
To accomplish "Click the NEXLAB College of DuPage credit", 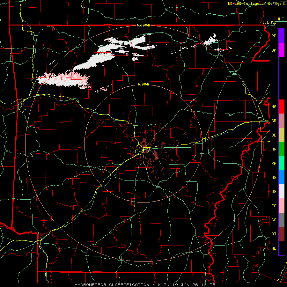I will click(x=256, y=4).
